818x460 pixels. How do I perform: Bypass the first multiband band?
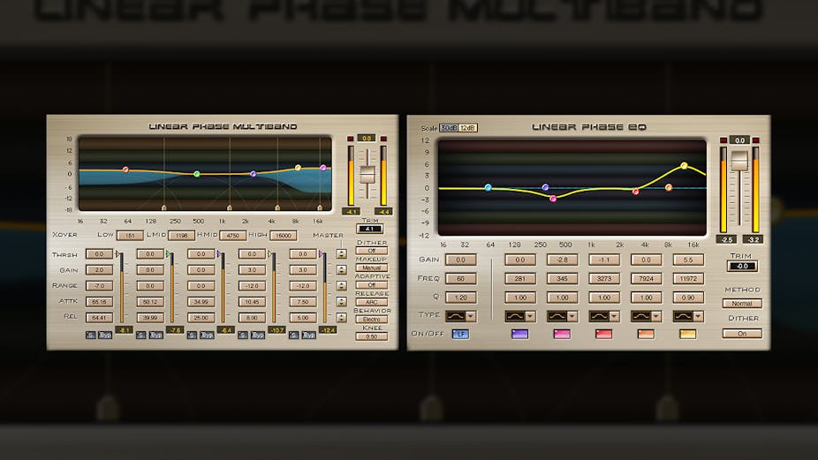coord(105,335)
